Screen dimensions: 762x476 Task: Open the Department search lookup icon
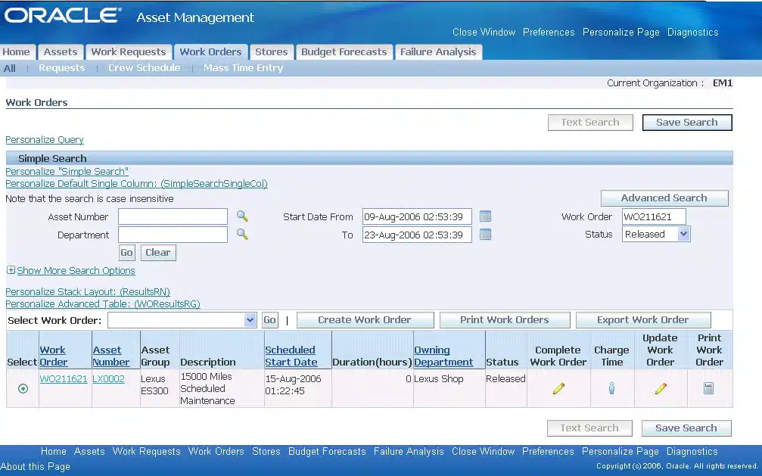click(x=241, y=235)
